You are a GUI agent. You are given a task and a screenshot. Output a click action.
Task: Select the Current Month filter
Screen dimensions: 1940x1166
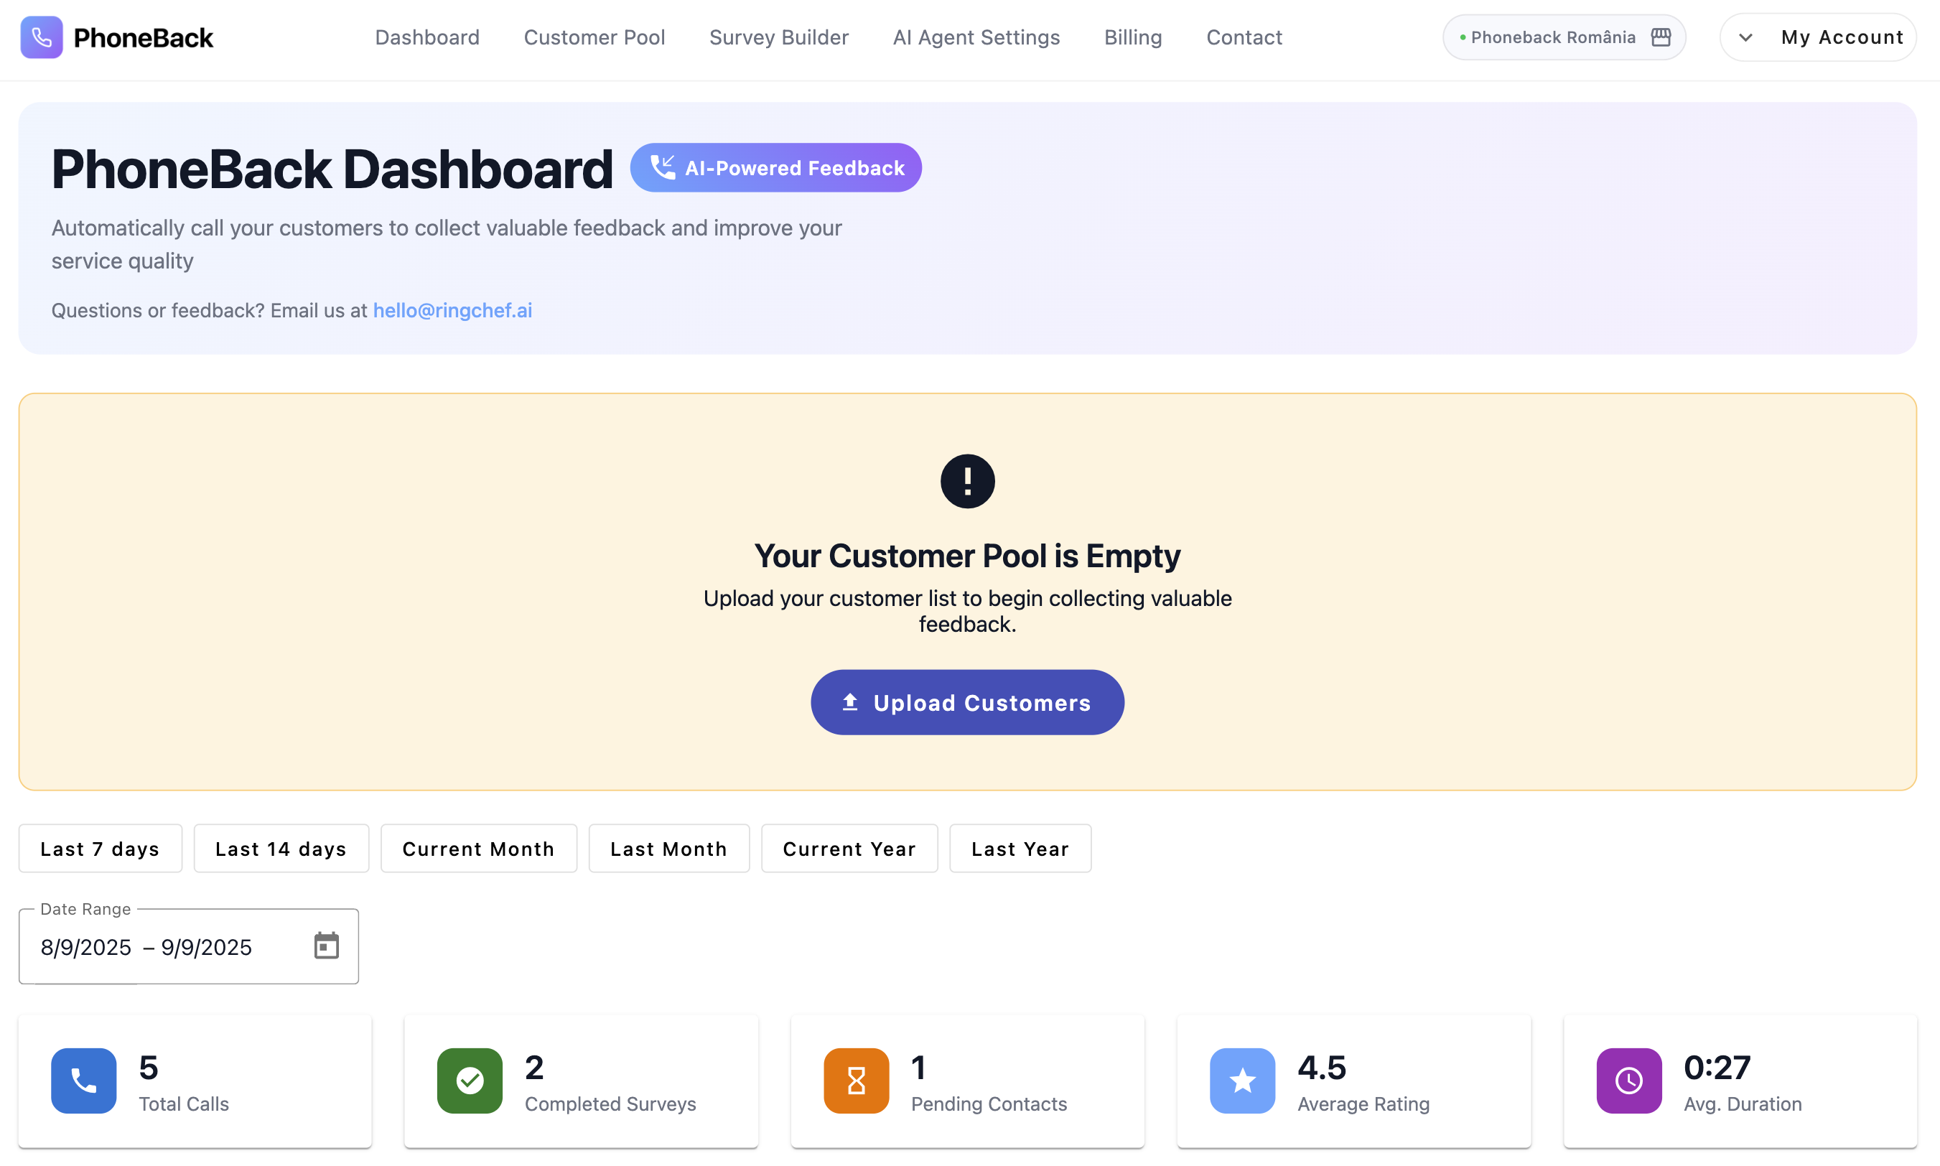[x=478, y=849]
